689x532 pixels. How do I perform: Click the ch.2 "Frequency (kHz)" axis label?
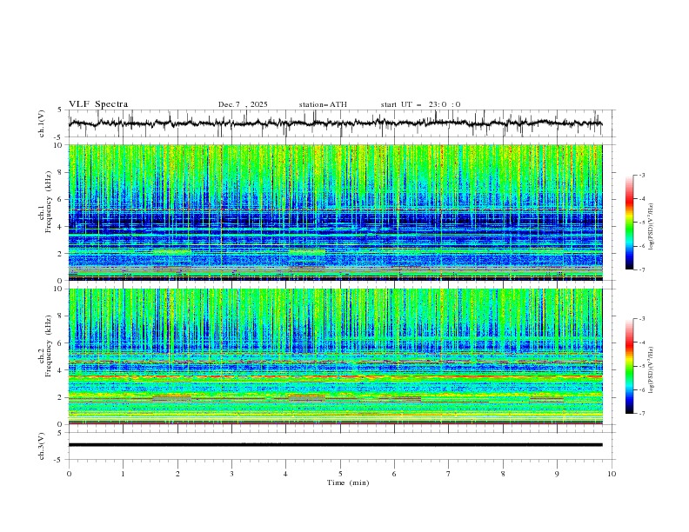[x=49, y=346]
